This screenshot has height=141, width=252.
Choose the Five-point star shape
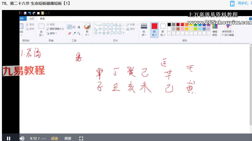pyautogui.click(x=104, y=33)
